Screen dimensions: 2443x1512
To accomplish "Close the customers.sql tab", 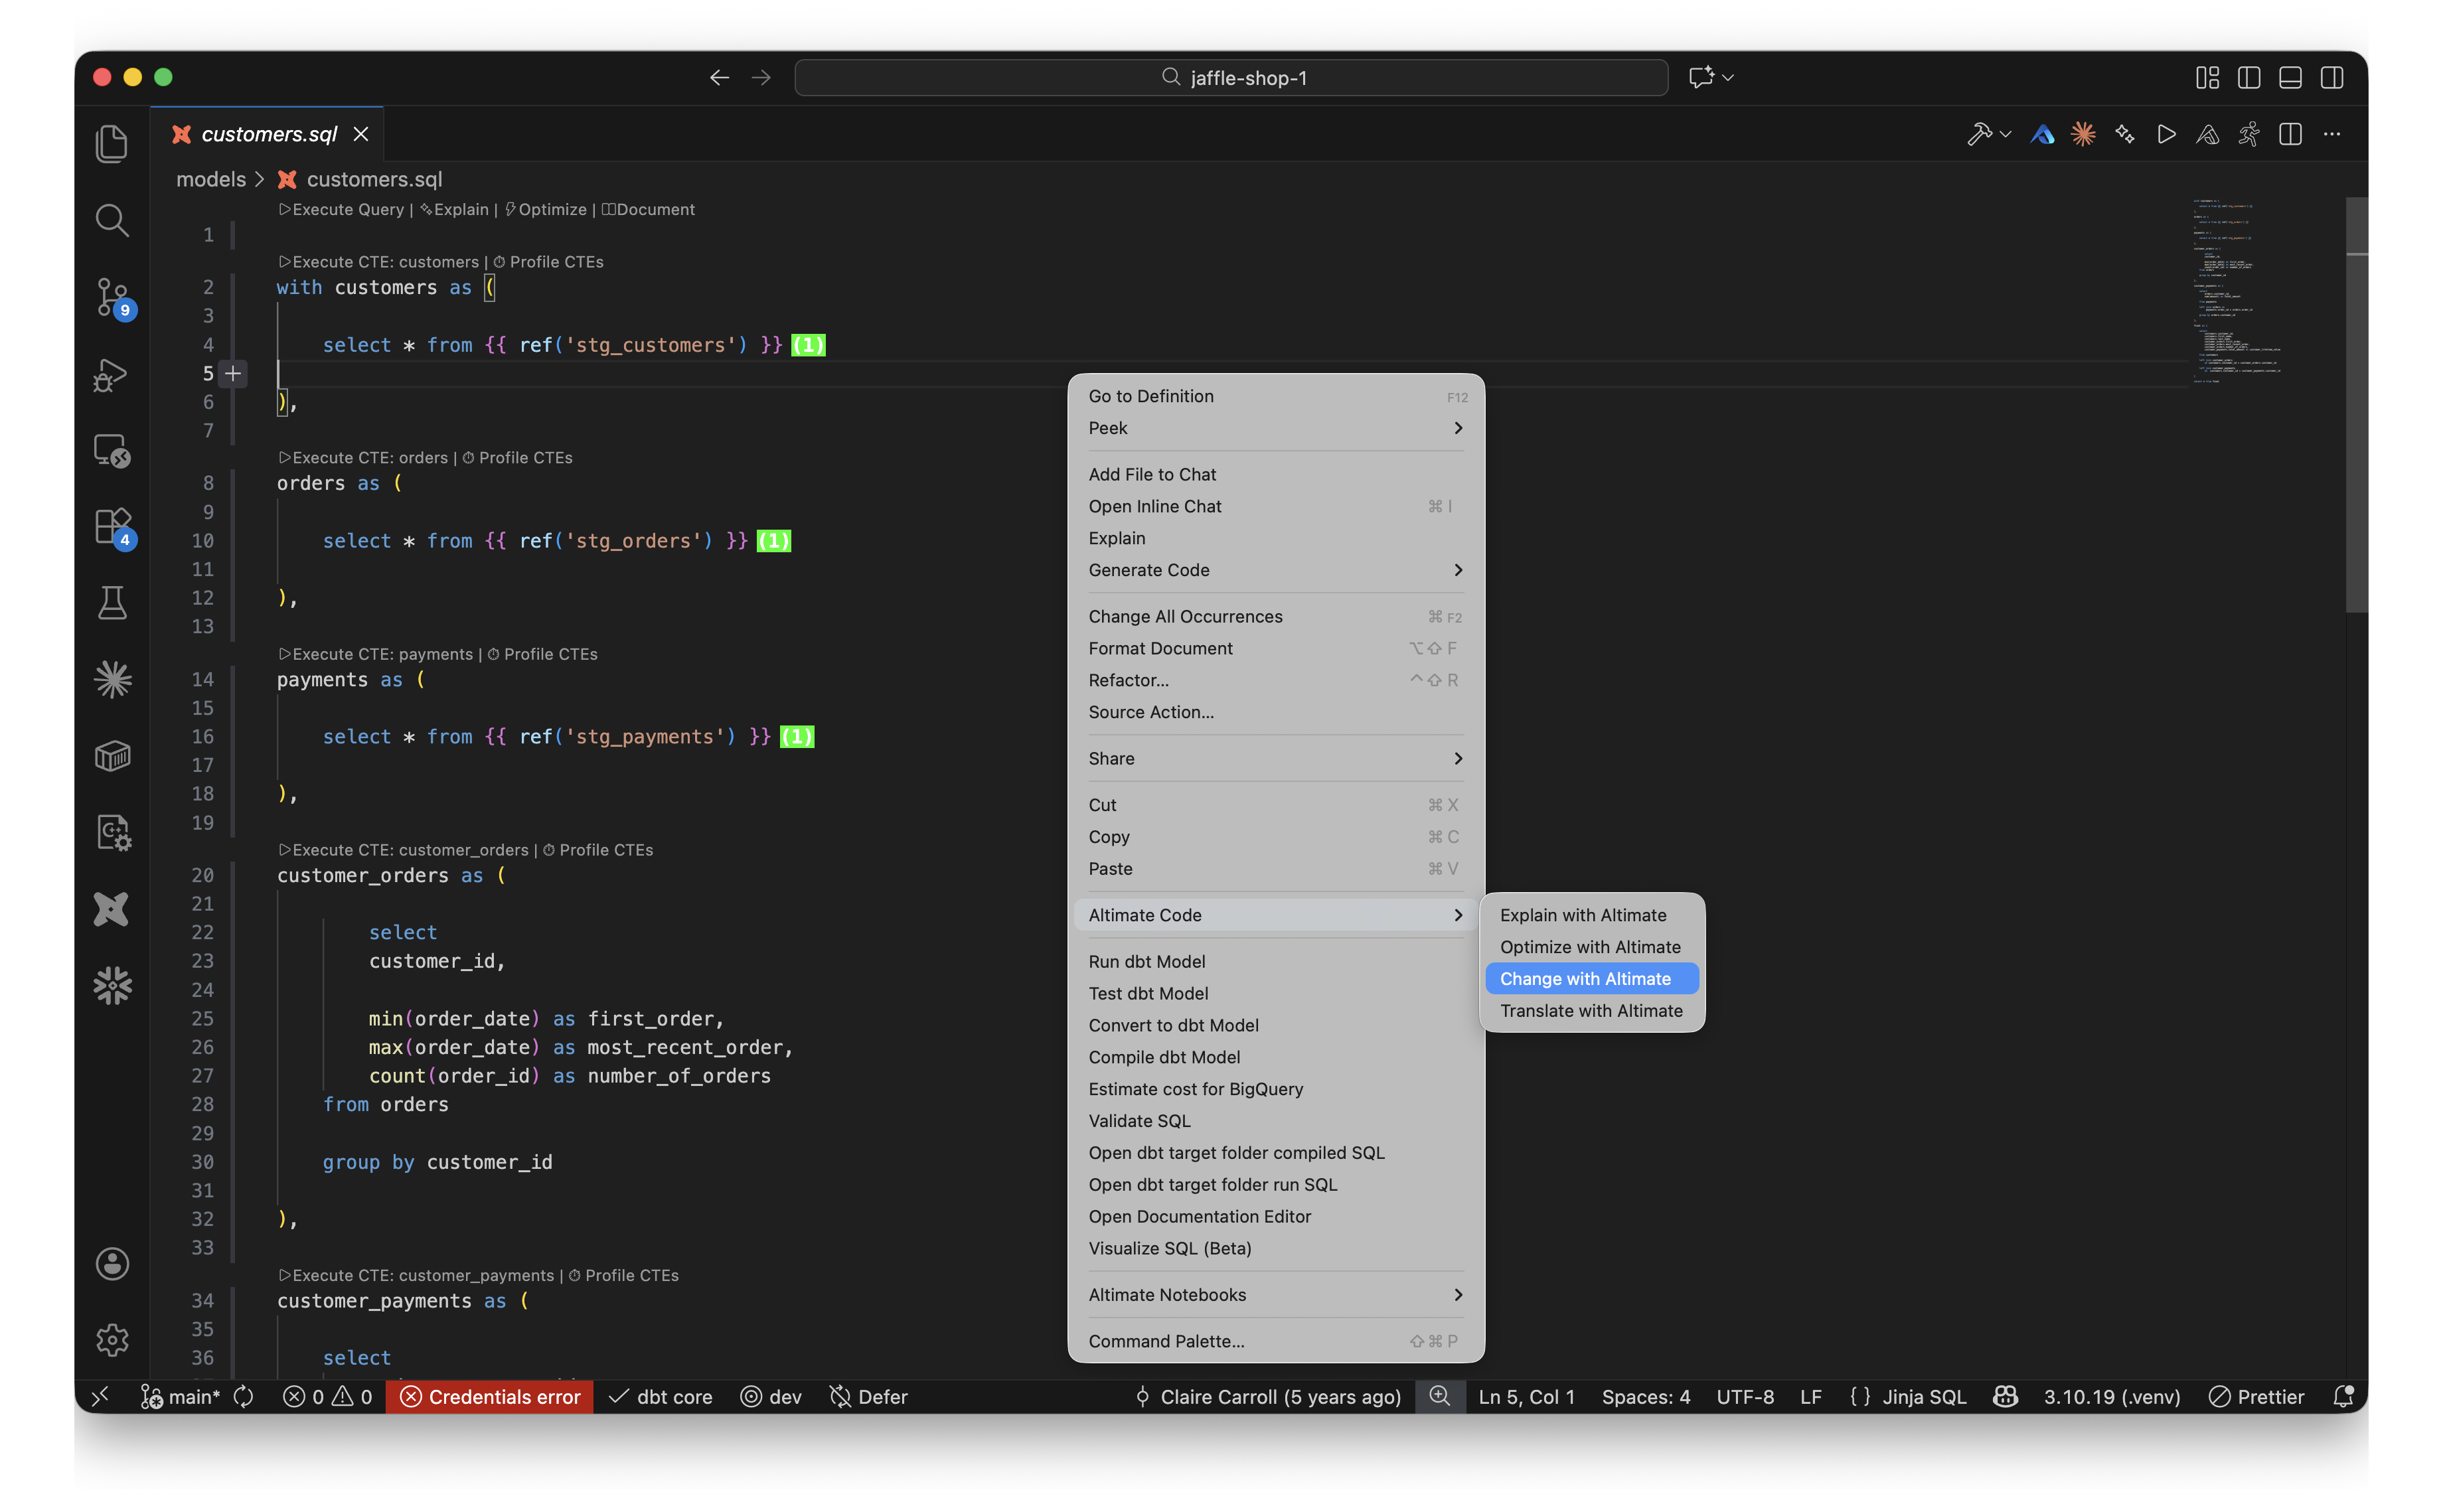I will (x=361, y=134).
